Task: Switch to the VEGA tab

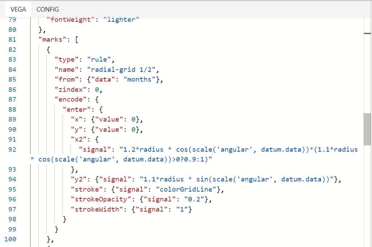Action: click(x=18, y=9)
